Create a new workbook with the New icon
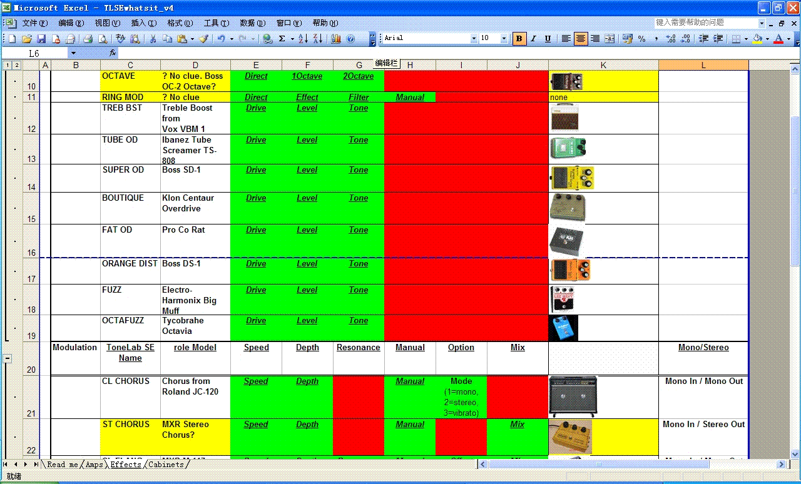The width and height of the screenshot is (801, 484). coord(12,39)
